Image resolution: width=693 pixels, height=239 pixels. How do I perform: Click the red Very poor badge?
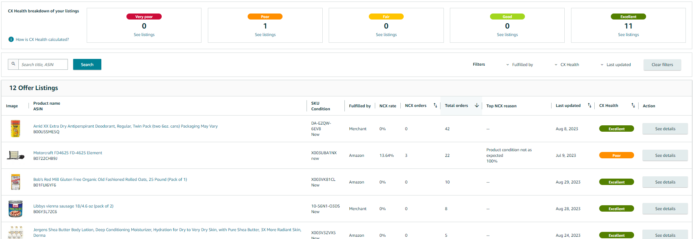point(144,17)
